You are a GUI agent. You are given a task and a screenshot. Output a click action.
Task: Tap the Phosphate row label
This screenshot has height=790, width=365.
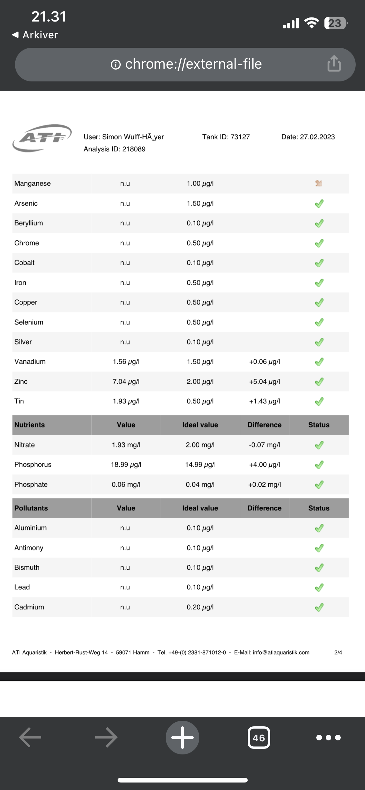(x=31, y=485)
